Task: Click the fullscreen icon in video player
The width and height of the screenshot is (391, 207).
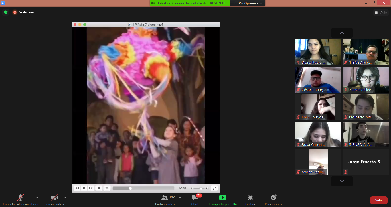Action: [214, 188]
